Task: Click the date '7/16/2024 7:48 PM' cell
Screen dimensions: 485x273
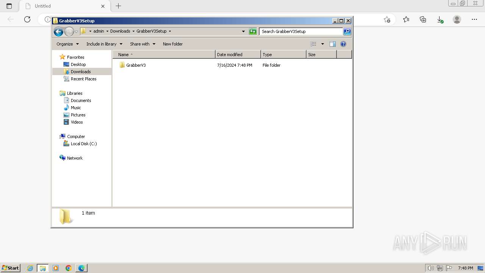Action: click(x=235, y=65)
